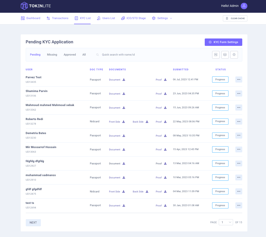Open the admin user avatar icon
266x237 pixels.
tap(244, 6)
